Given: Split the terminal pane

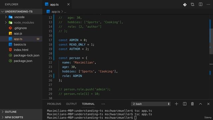Looking at the screenshot, I should (x=185, y=104).
